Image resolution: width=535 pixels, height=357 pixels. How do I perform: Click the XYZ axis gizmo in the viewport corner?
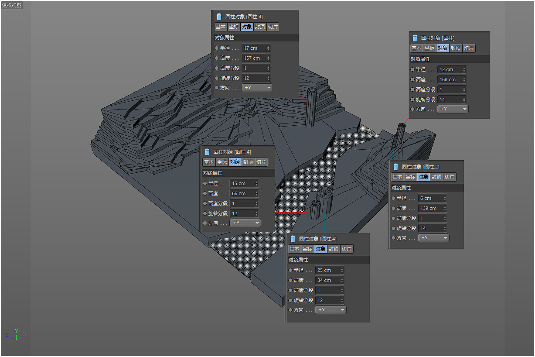click(x=16, y=335)
